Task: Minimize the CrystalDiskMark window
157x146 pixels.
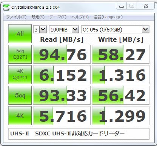Action: coord(122,6)
